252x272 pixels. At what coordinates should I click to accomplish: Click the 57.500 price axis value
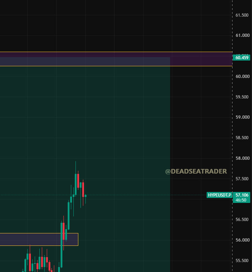coord(242,179)
